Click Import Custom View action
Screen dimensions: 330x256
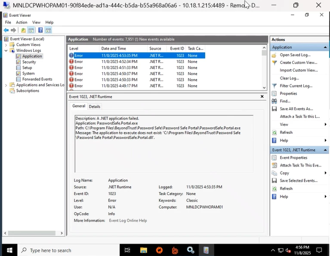tap(299, 70)
